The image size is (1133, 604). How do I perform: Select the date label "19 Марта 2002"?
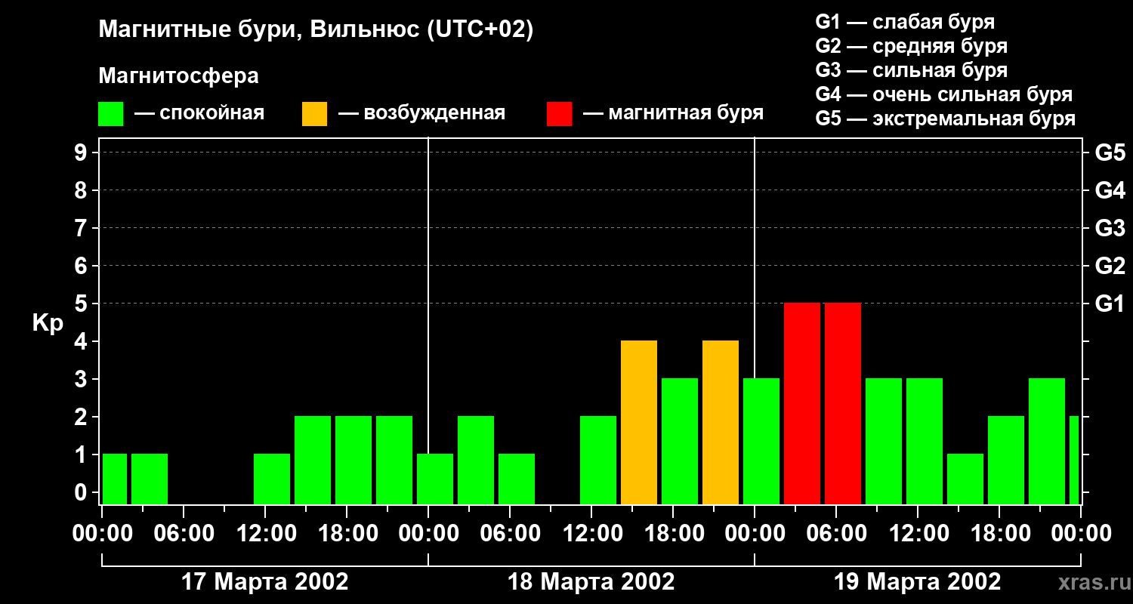(x=918, y=581)
